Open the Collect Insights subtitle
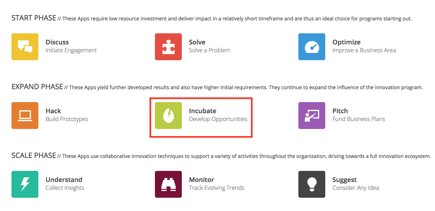The width and height of the screenshot is (435, 211). coord(65,188)
